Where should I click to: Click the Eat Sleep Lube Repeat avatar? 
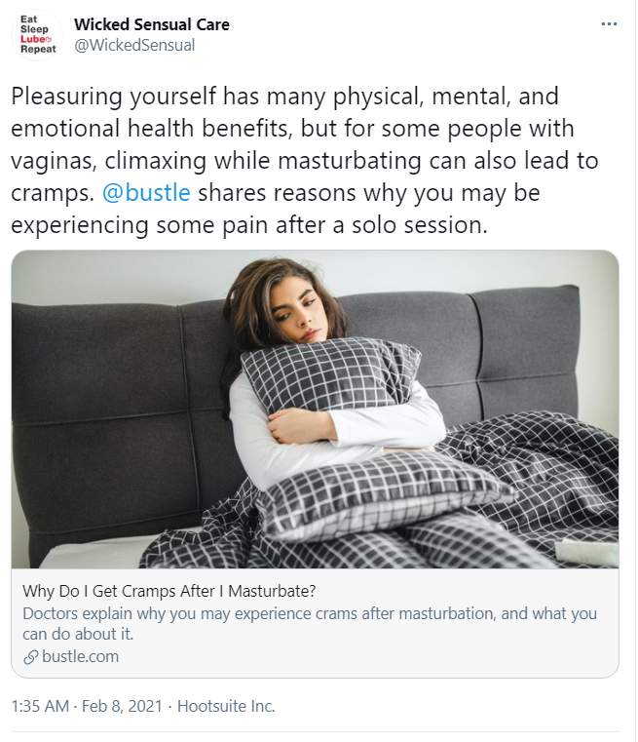pyautogui.click(x=37, y=34)
